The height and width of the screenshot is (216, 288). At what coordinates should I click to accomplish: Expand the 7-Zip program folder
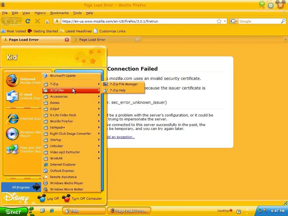pyautogui.click(x=72, y=84)
